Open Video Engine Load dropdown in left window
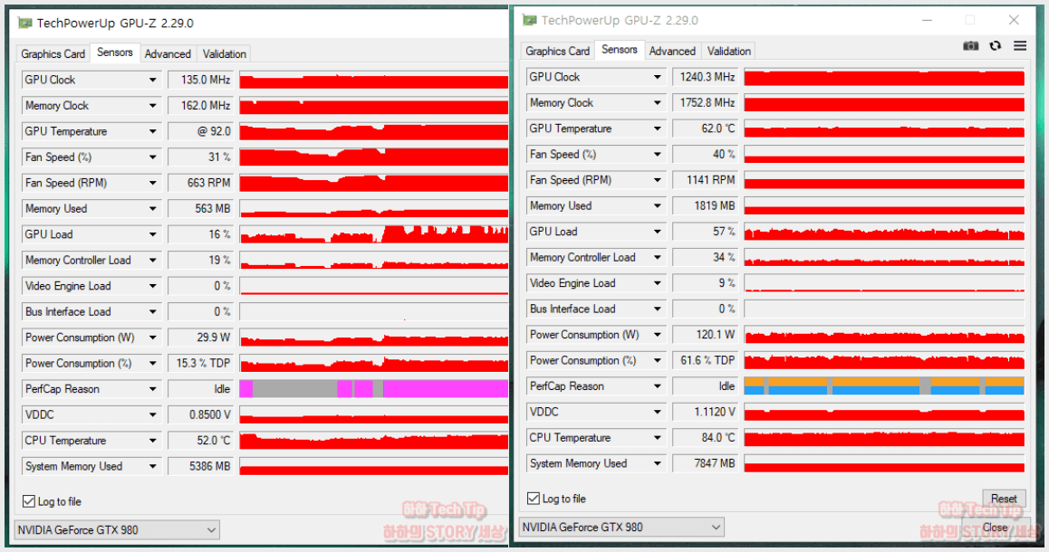The height and width of the screenshot is (552, 1049). 152,286
